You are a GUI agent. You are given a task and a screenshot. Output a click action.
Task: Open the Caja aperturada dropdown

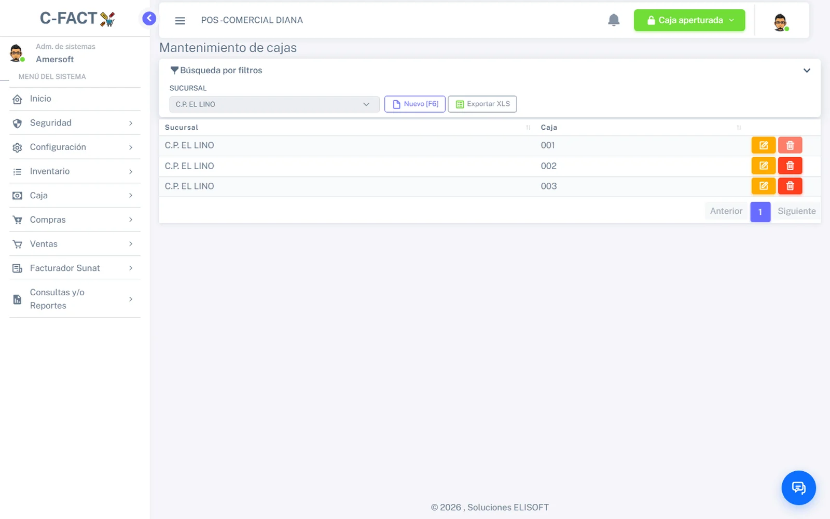689,20
